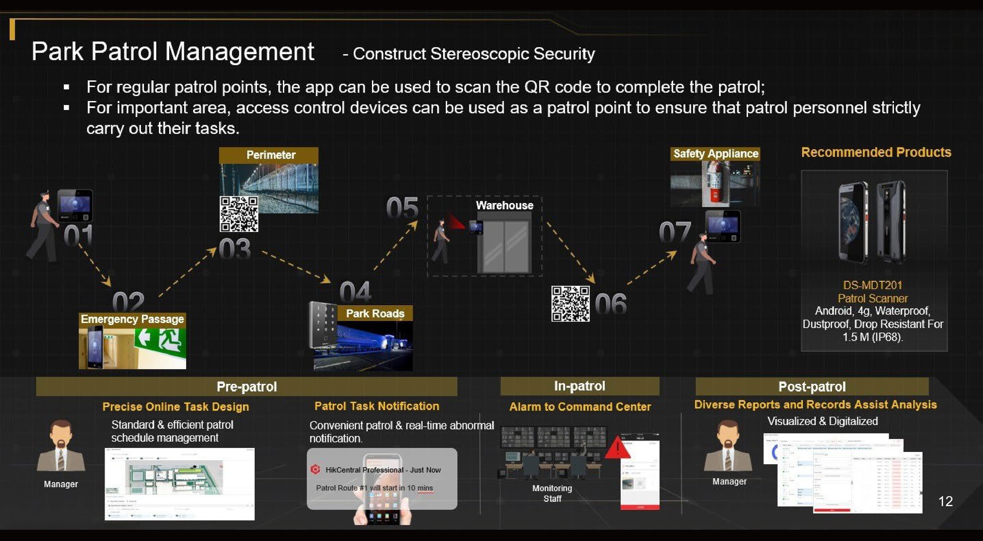
Task: Click the keypad access terminal at Park Roads
Action: pos(323,324)
